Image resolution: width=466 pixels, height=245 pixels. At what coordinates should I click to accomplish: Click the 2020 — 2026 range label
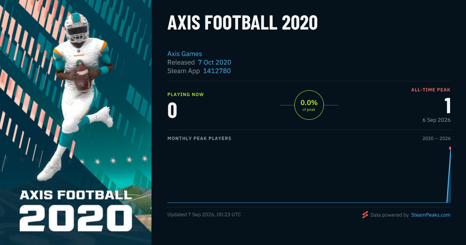(436, 138)
